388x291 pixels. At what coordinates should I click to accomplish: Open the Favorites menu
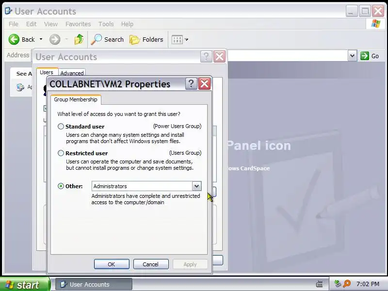(78, 24)
